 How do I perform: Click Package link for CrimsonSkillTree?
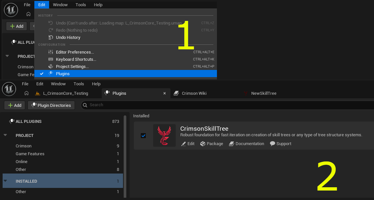[x=212, y=144]
